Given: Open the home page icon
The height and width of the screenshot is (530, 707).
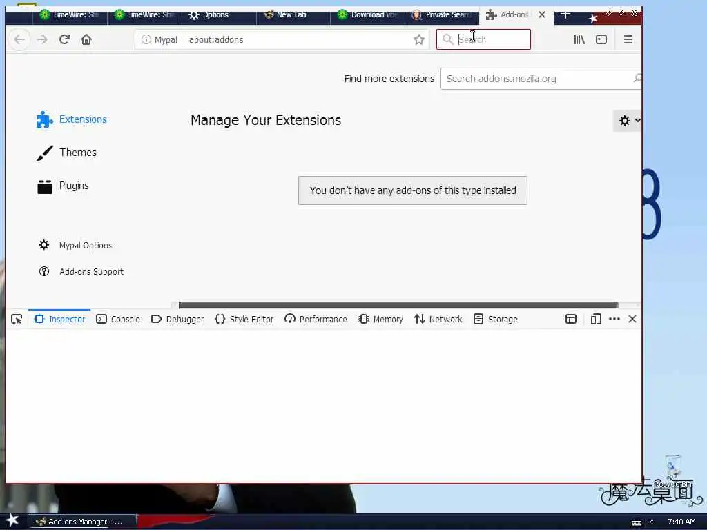Looking at the screenshot, I should 86,39.
